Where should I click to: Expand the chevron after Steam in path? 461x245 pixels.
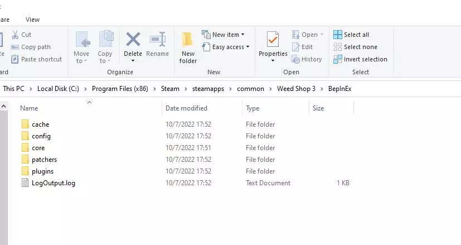tap(186, 89)
